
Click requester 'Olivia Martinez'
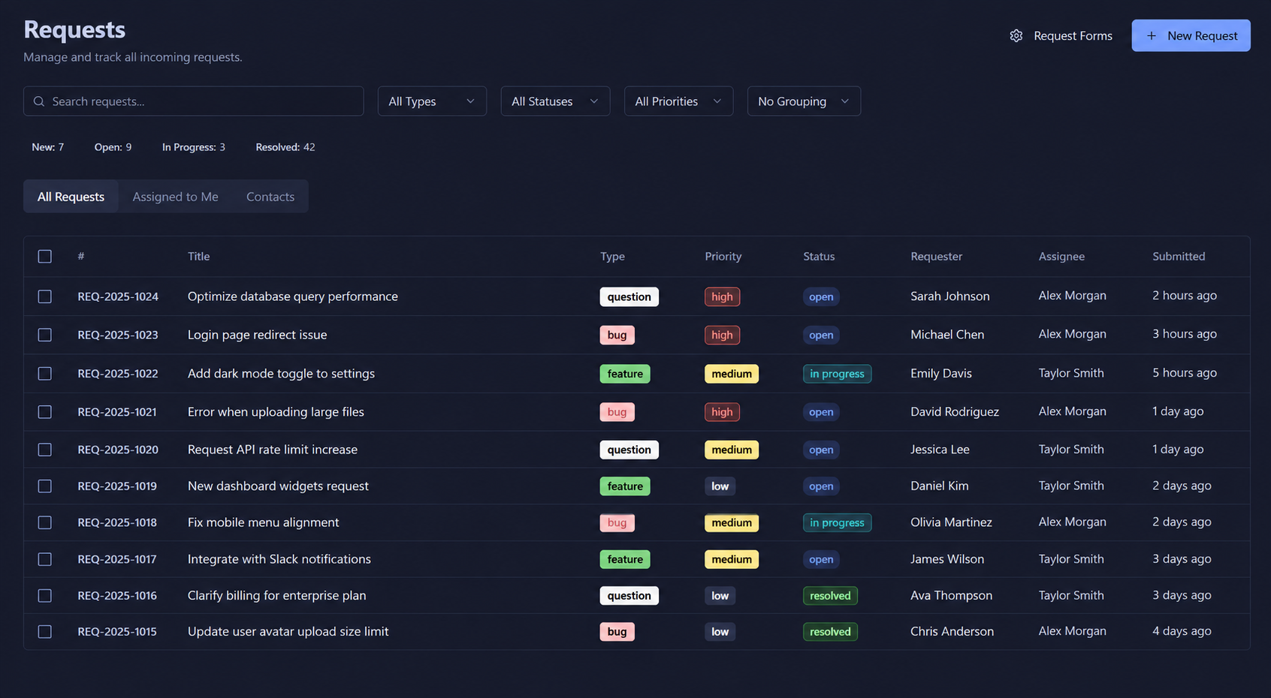[951, 522]
